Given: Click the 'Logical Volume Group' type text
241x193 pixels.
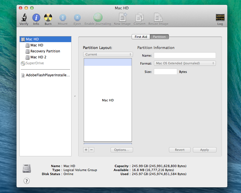Looking at the screenshot, I should click(80, 170).
